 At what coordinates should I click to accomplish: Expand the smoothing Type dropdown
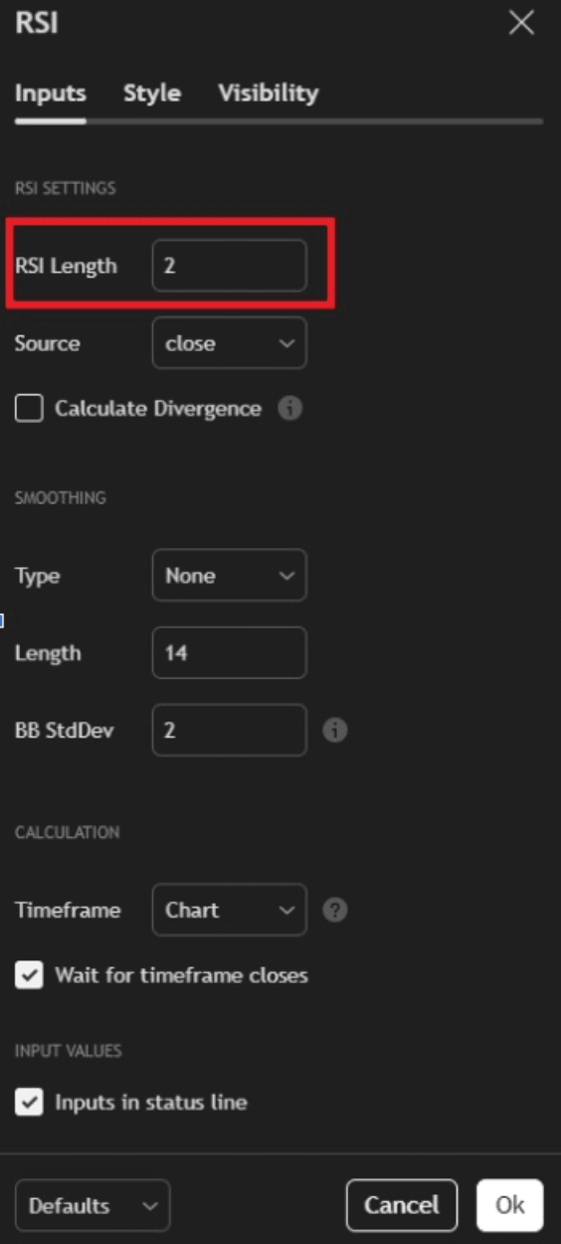(230, 575)
